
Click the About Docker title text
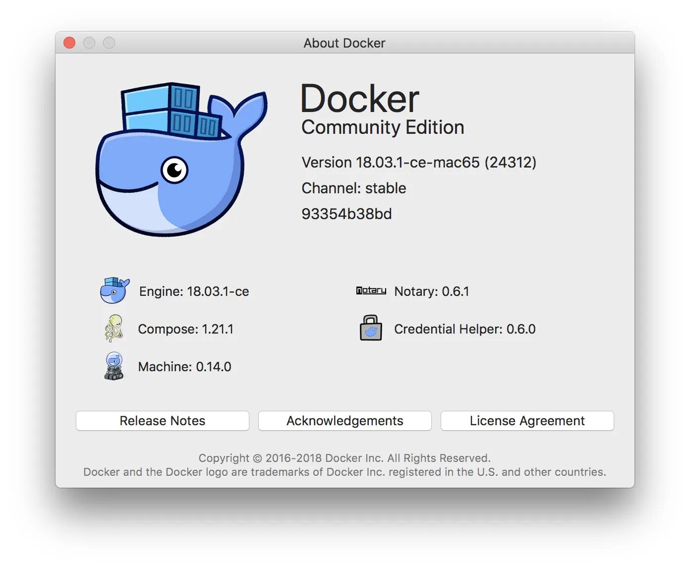[345, 43]
